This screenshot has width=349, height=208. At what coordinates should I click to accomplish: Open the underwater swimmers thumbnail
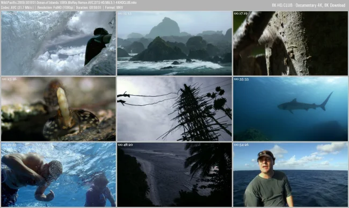[59, 175]
